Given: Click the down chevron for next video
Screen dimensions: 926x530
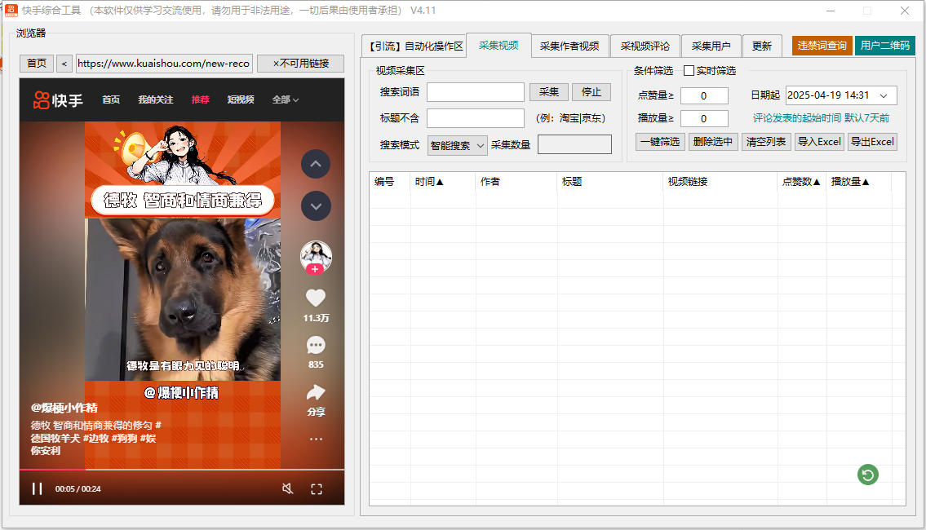Looking at the screenshot, I should pos(315,205).
